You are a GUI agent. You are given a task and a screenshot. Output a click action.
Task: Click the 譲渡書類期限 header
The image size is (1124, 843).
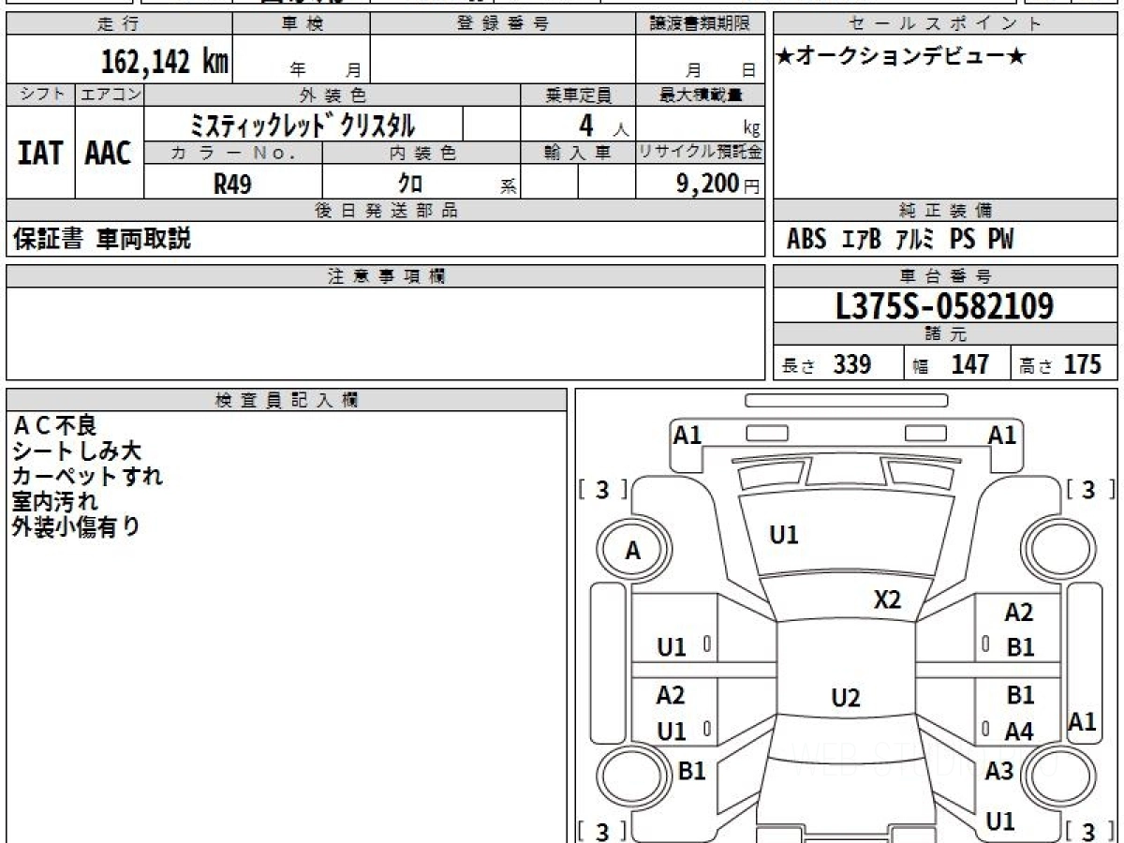click(x=701, y=24)
